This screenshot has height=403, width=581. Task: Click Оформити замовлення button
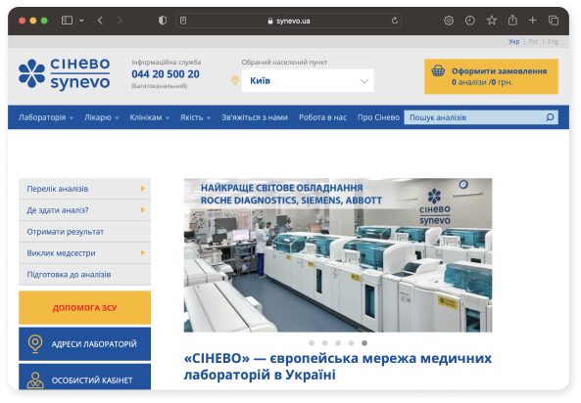coord(491,76)
